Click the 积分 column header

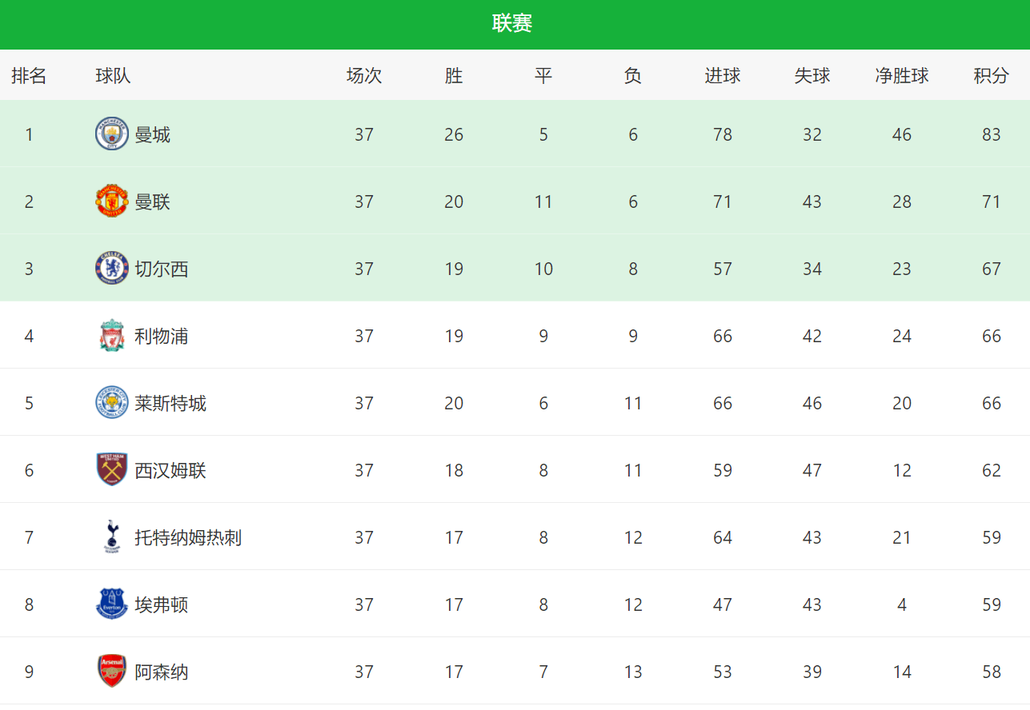(991, 76)
